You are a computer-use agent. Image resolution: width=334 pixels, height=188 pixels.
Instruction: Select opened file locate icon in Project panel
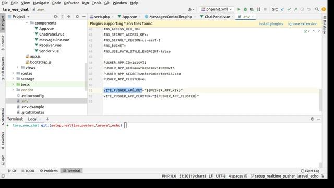[56, 16]
